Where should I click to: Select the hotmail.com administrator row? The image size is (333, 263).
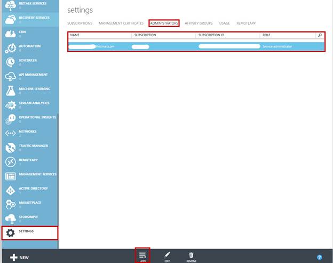[196, 46]
